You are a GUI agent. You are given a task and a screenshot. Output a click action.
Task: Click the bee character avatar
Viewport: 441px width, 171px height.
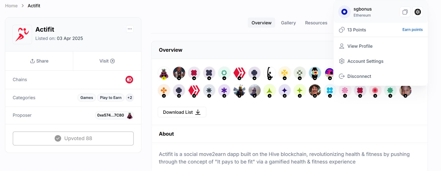[x=239, y=91]
